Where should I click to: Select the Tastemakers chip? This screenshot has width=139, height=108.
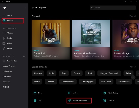pos(68,82)
